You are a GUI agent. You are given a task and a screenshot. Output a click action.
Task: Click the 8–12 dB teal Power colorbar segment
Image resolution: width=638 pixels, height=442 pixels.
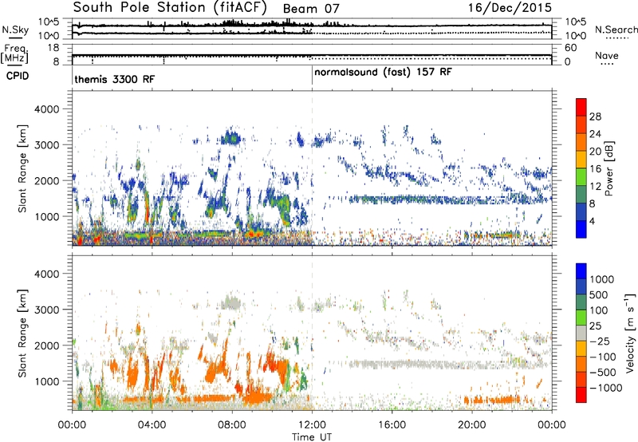[581, 194]
